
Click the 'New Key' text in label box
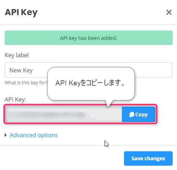pyautogui.click(x=21, y=70)
